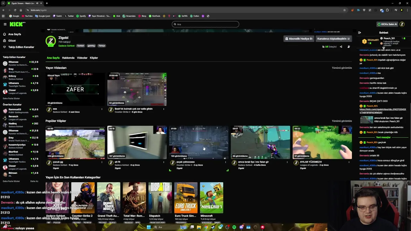411x231 pixels.
Task: Switch to the Hakkımda tab
Action: (x=68, y=58)
